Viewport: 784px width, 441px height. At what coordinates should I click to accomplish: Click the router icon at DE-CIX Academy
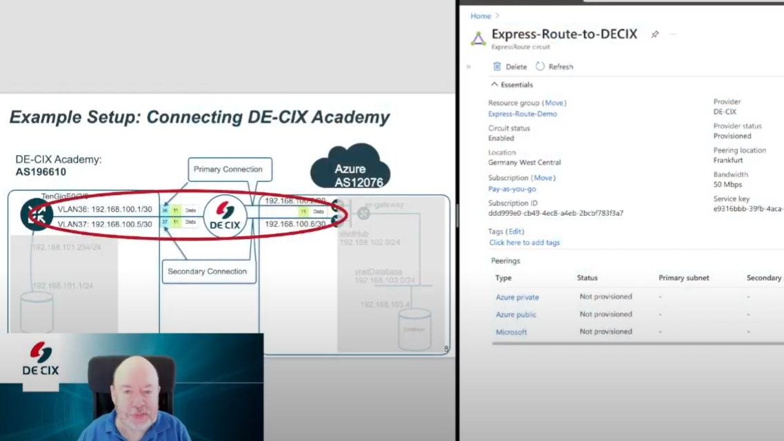[x=37, y=214]
